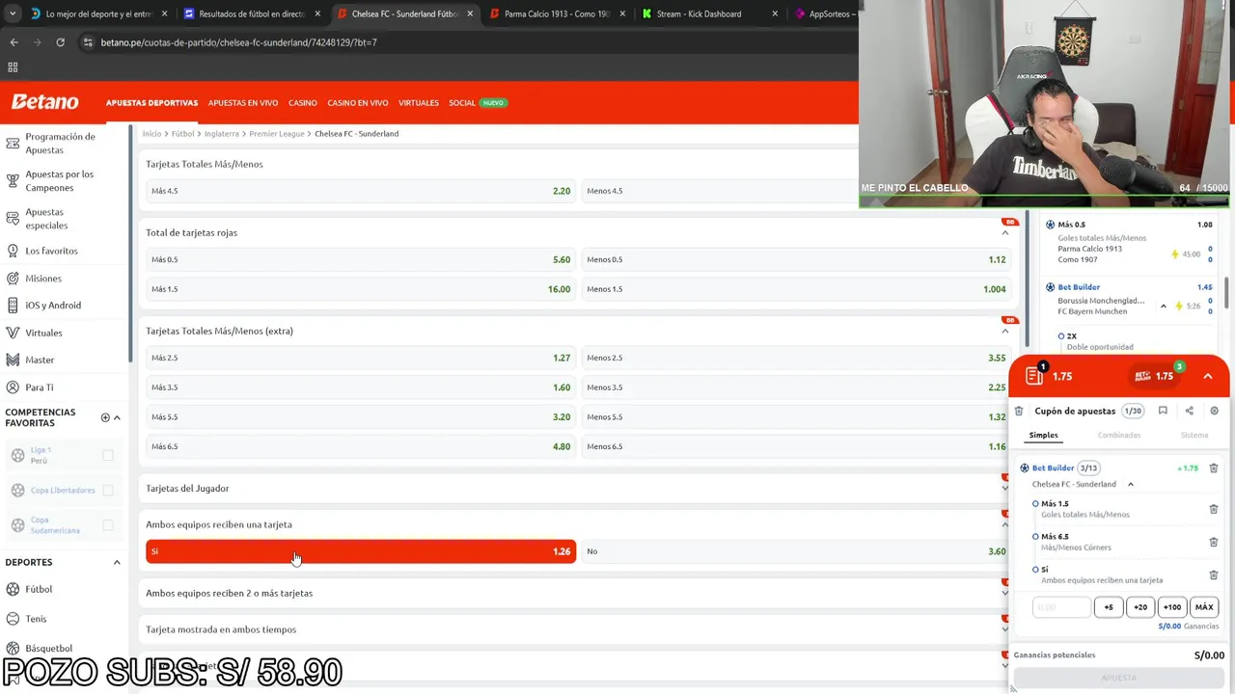Expand Ambos equipos reciben 2 o más tarjetas
Viewport: 1235px width, 694px height.
pyautogui.click(x=1004, y=593)
